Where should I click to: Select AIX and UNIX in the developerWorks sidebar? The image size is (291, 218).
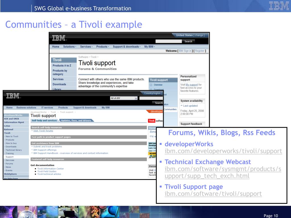pos(11,119)
